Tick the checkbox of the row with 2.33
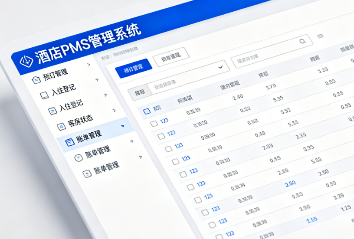 pyautogui.click(x=183, y=174)
